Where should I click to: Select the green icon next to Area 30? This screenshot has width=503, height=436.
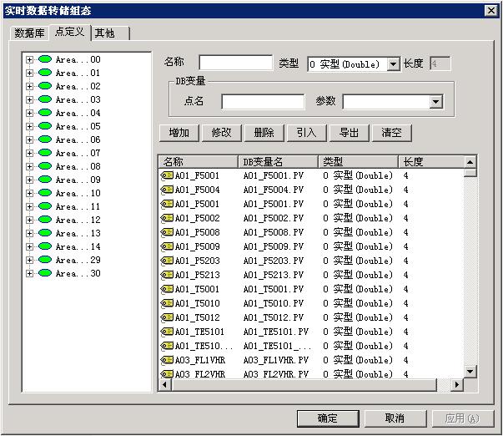(x=45, y=273)
